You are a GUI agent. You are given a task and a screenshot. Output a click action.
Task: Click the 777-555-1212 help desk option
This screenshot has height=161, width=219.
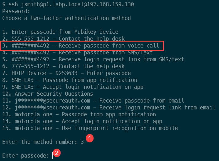pos(63,66)
